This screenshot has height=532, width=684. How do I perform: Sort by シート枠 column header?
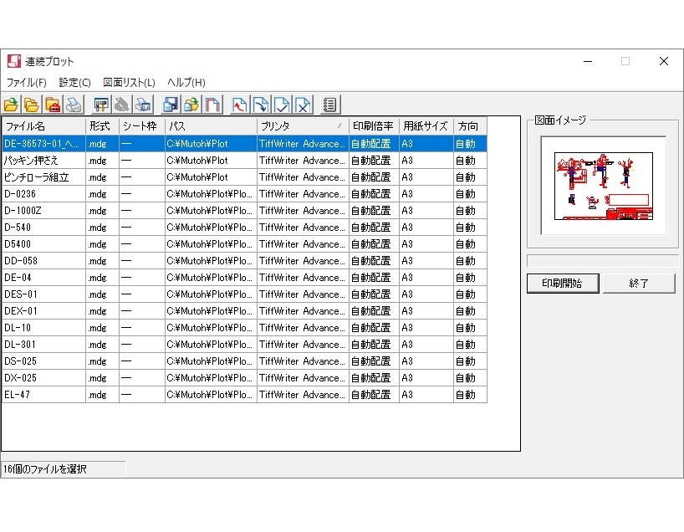142,126
